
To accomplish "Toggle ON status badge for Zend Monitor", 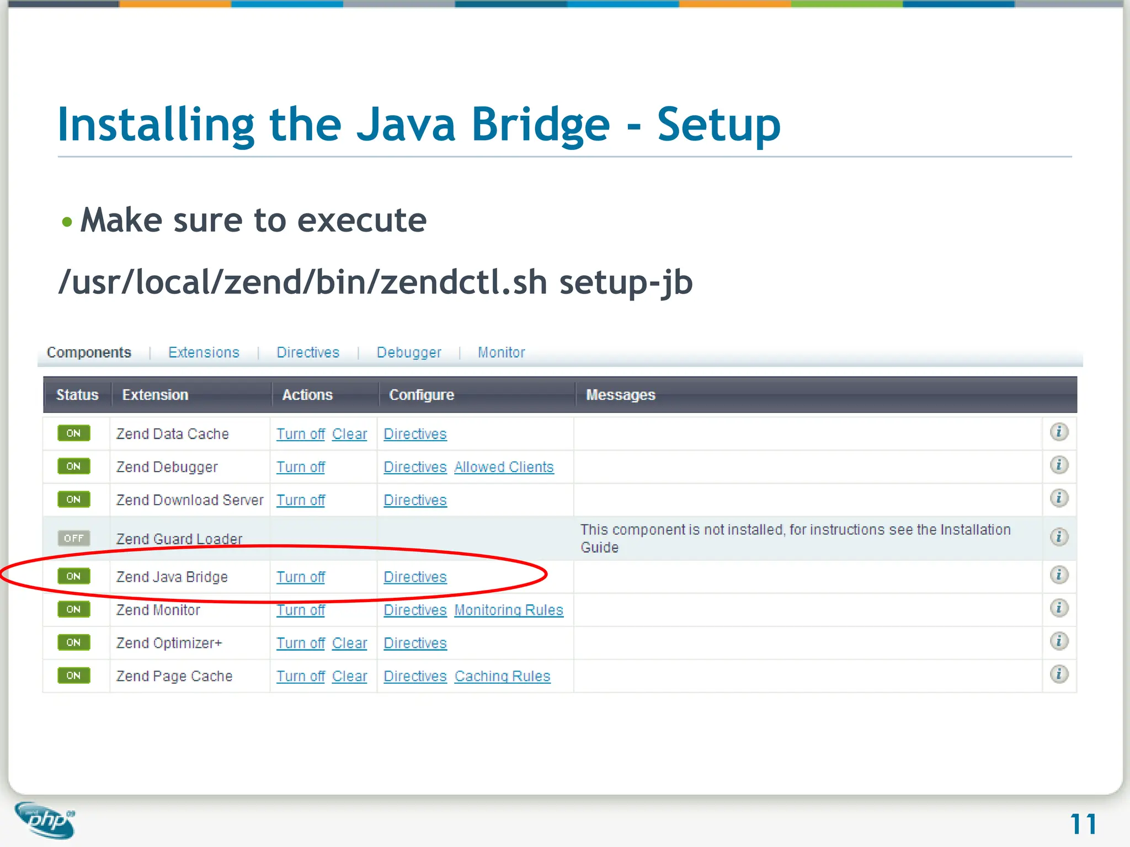I will click(x=73, y=609).
